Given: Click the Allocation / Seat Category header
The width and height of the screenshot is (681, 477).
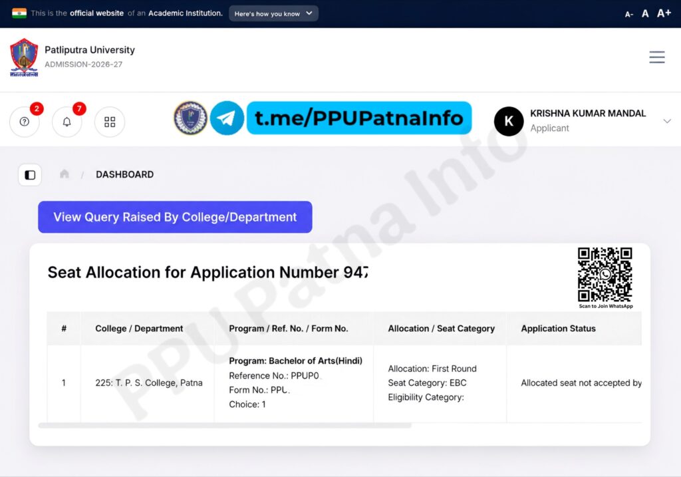Looking at the screenshot, I should point(442,329).
